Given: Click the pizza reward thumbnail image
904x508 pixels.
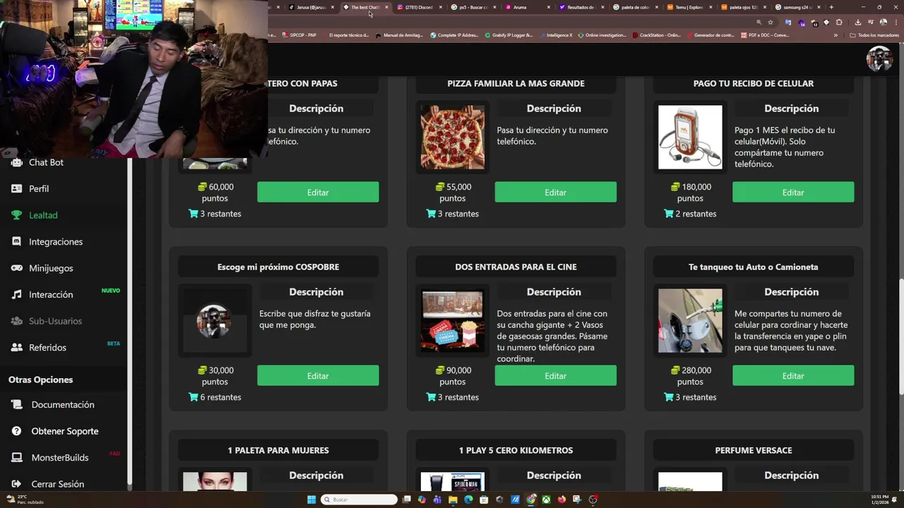Looking at the screenshot, I should click(x=453, y=137).
